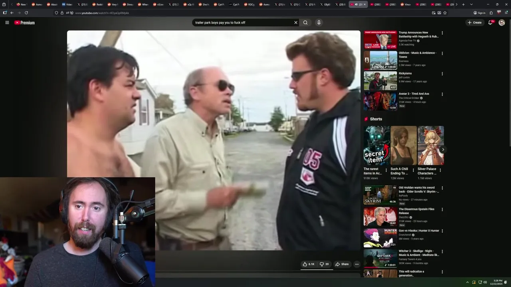Open Agenda-Free TV channel name
This screenshot has height=287, width=511.
coord(407,41)
